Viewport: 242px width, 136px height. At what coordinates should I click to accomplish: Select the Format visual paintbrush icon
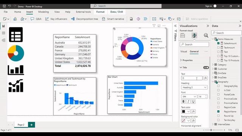194,36
